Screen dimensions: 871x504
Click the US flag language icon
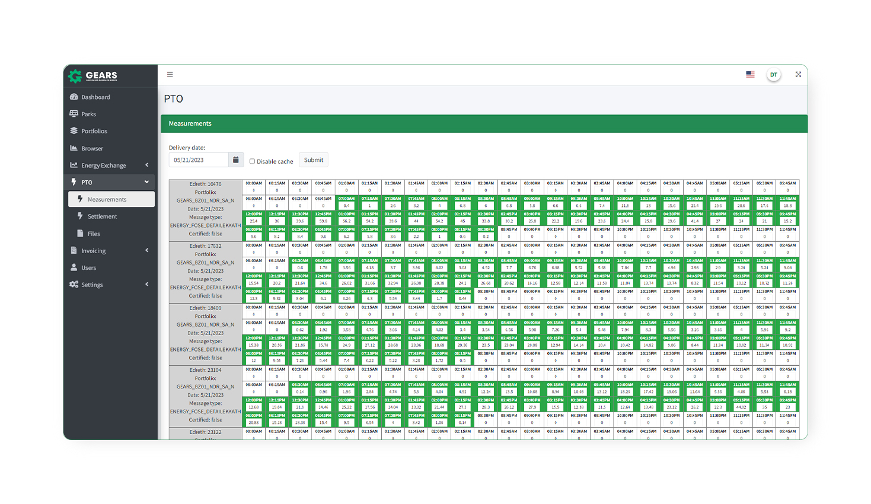pyautogui.click(x=750, y=75)
